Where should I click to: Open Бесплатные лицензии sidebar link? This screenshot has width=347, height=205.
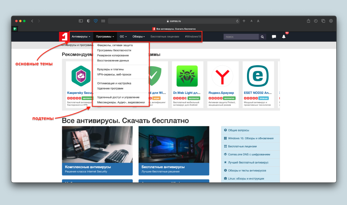point(250,146)
